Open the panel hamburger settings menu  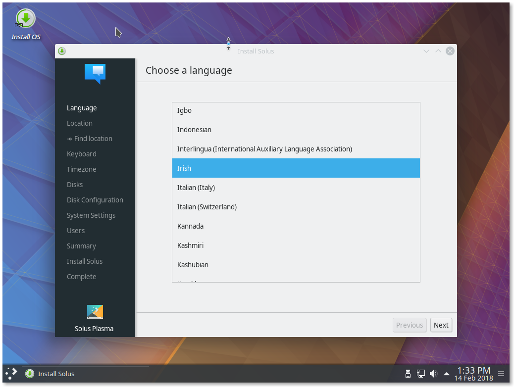pyautogui.click(x=501, y=374)
